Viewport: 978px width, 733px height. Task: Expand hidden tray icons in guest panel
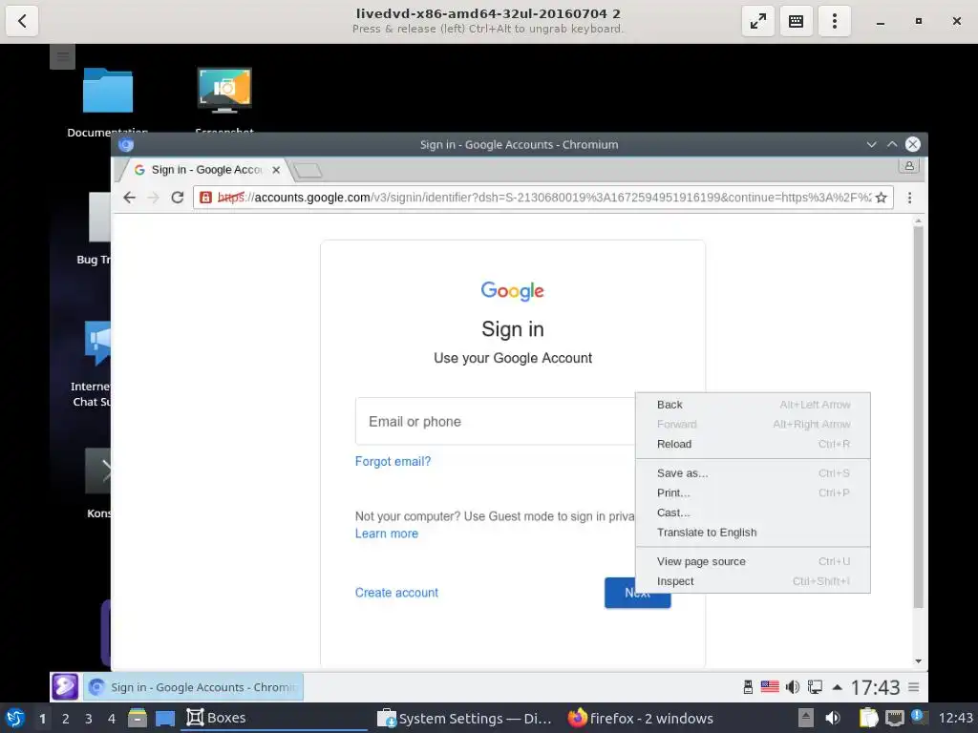[837, 687]
